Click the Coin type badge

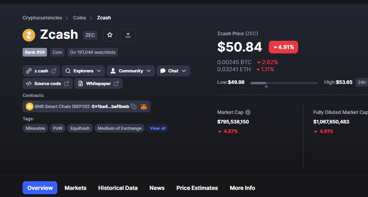coord(57,52)
